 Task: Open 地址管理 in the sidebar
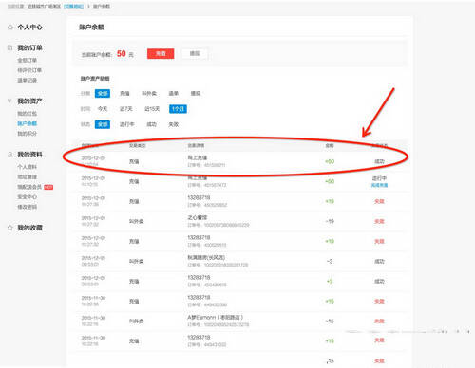(28, 177)
